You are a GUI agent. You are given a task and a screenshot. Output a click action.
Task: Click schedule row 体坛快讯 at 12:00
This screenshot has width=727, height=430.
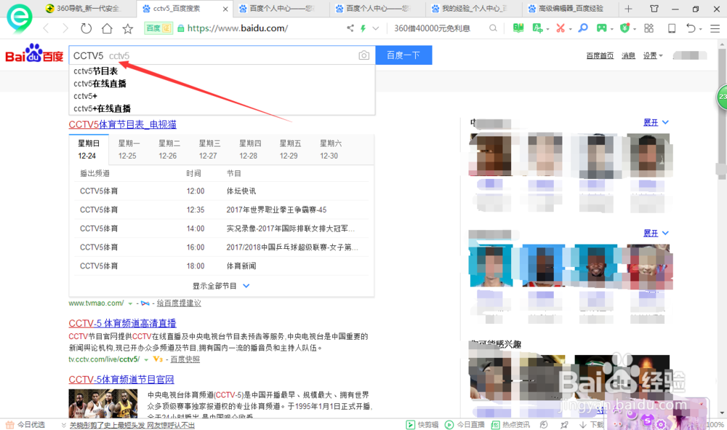point(222,191)
